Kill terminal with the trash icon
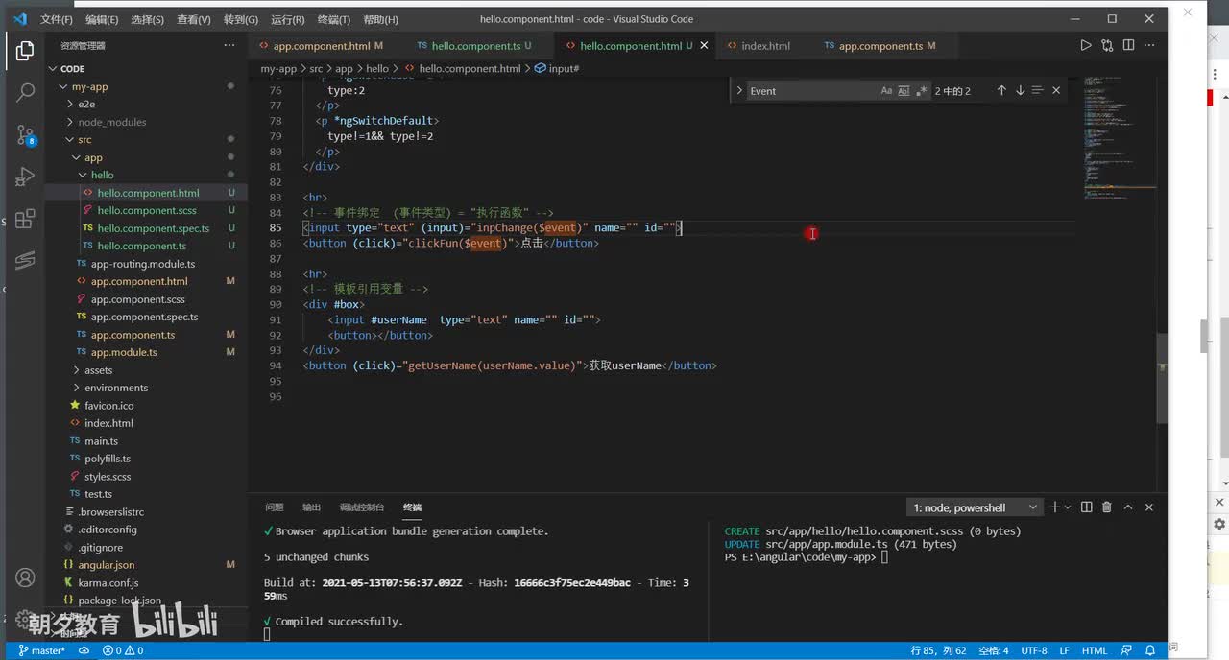The width and height of the screenshot is (1229, 660). [1106, 507]
